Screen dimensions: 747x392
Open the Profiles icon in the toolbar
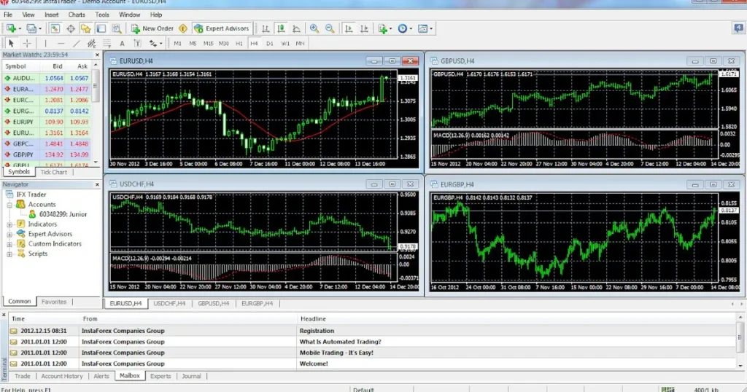tap(31, 28)
